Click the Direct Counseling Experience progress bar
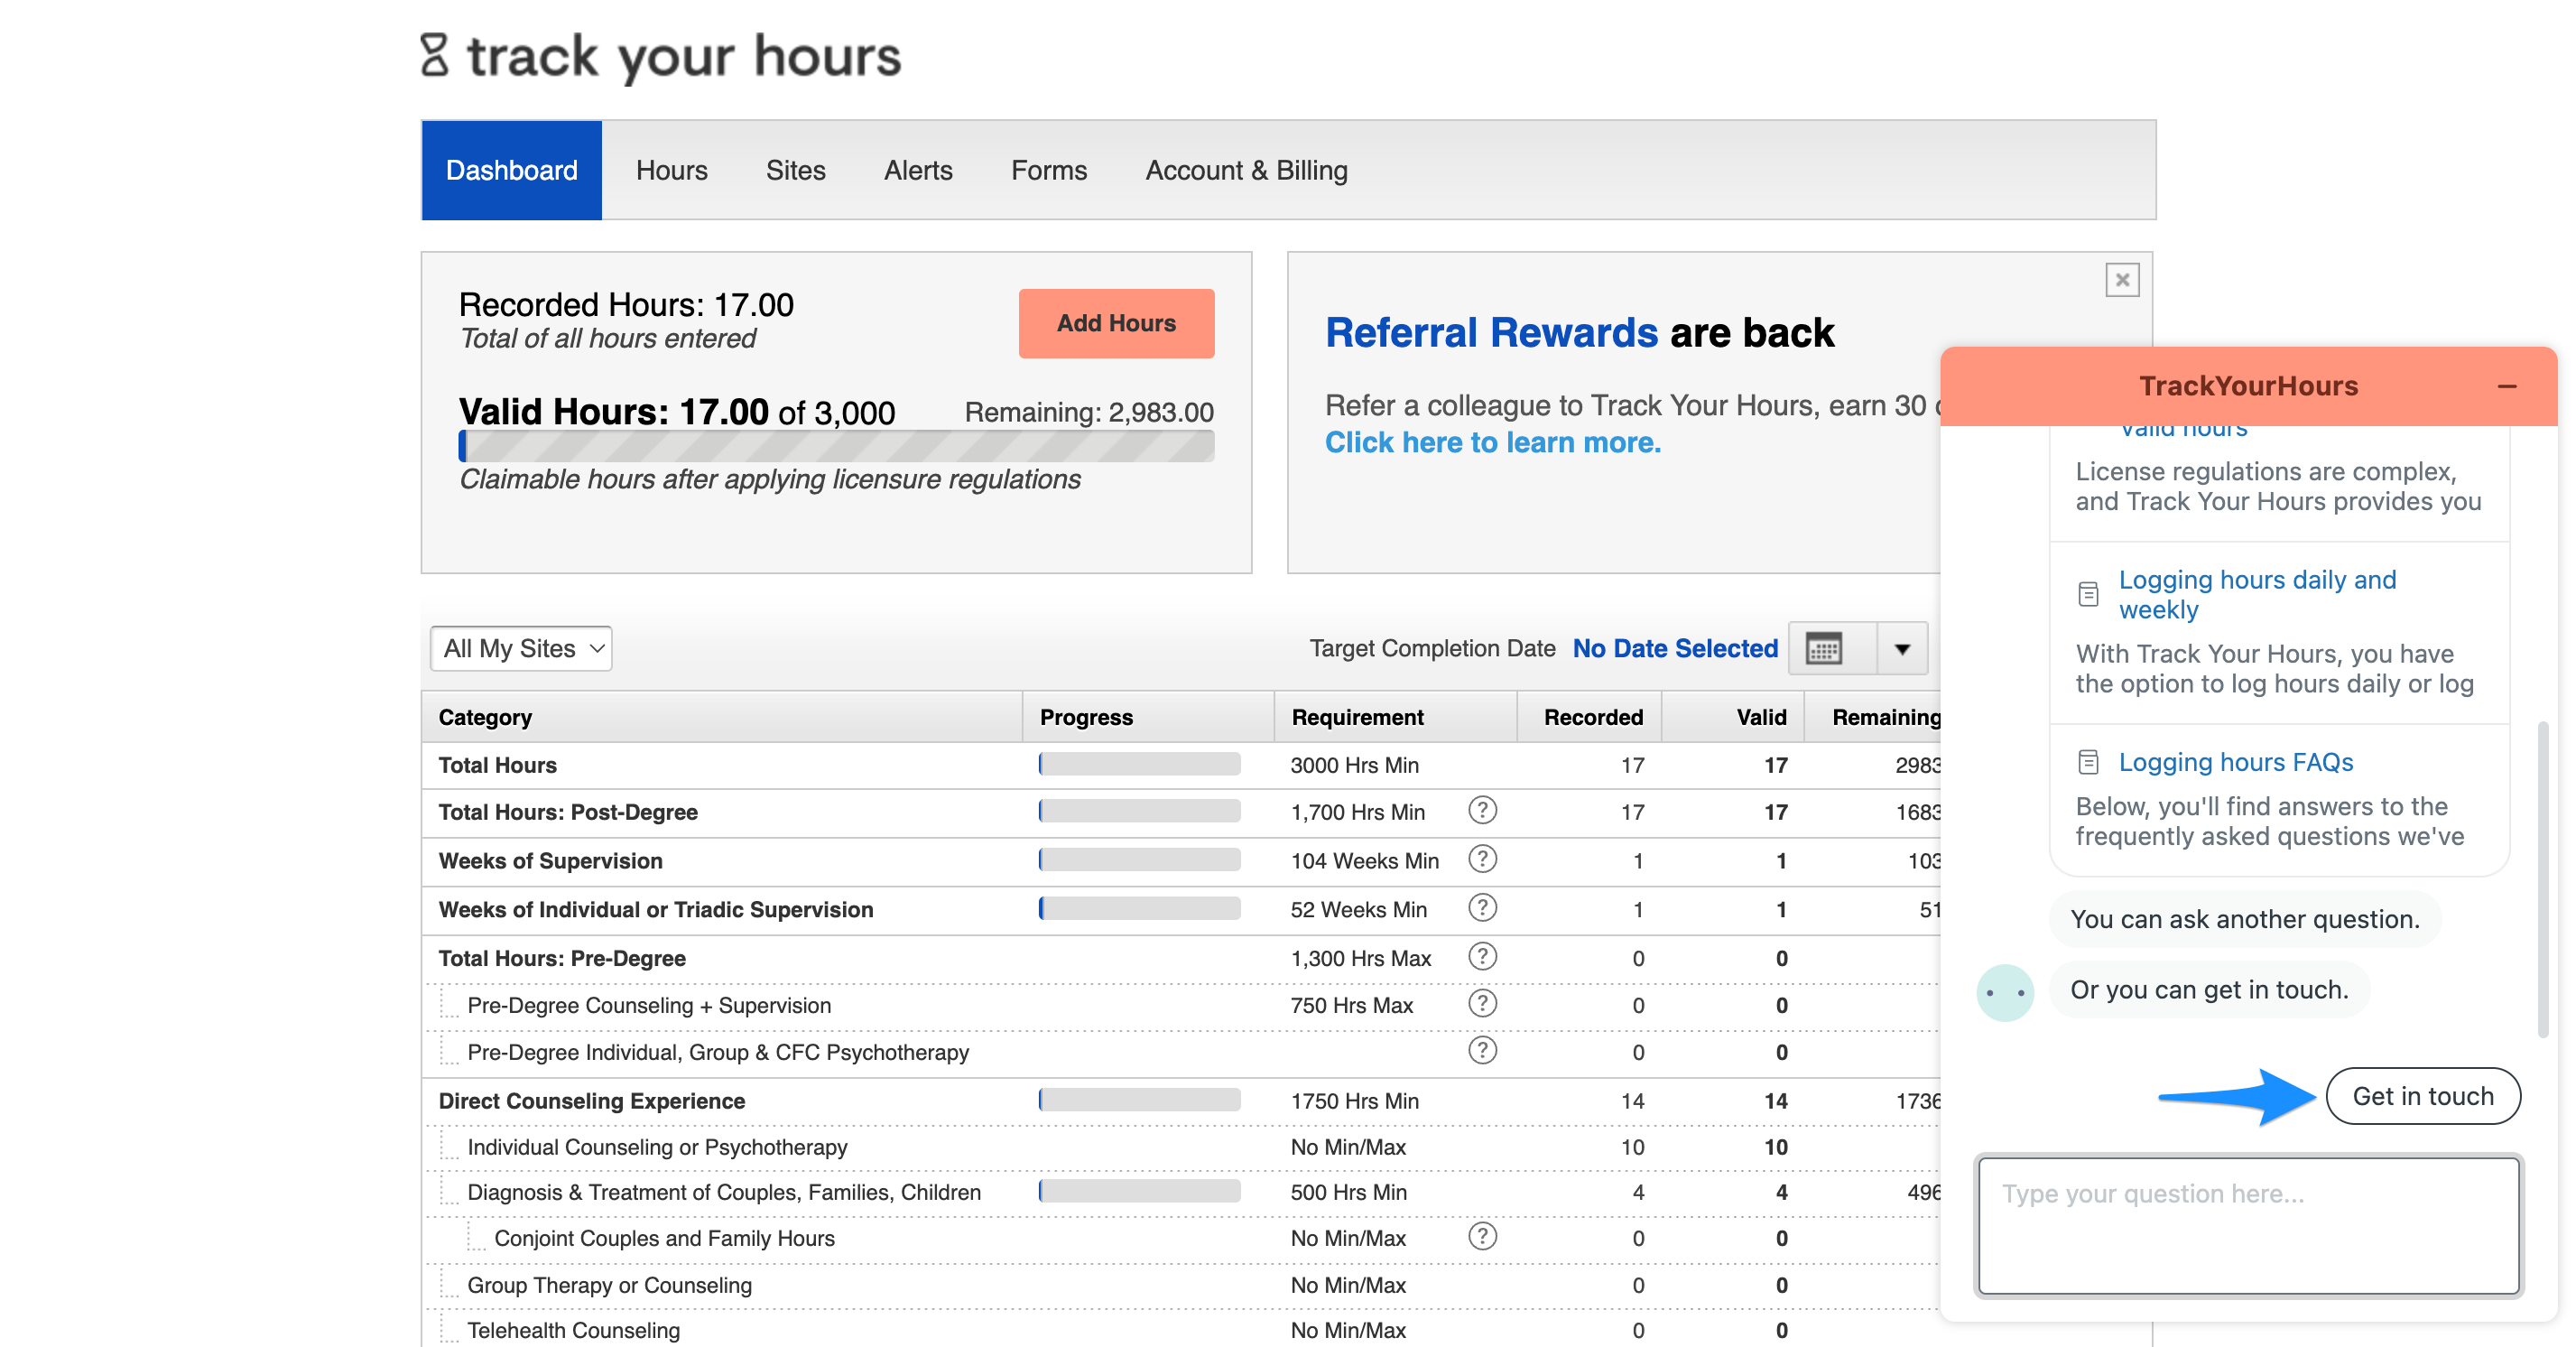 (x=1139, y=1100)
